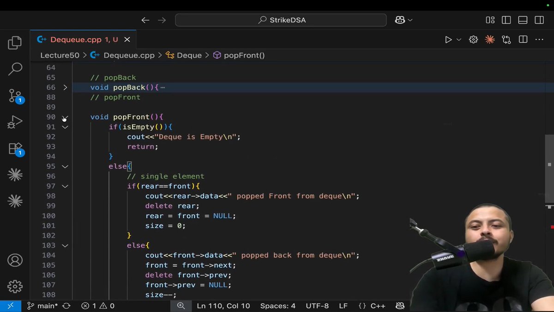This screenshot has height=312, width=554.
Task: Change file encoding via UTF-8
Action: pyautogui.click(x=317, y=306)
